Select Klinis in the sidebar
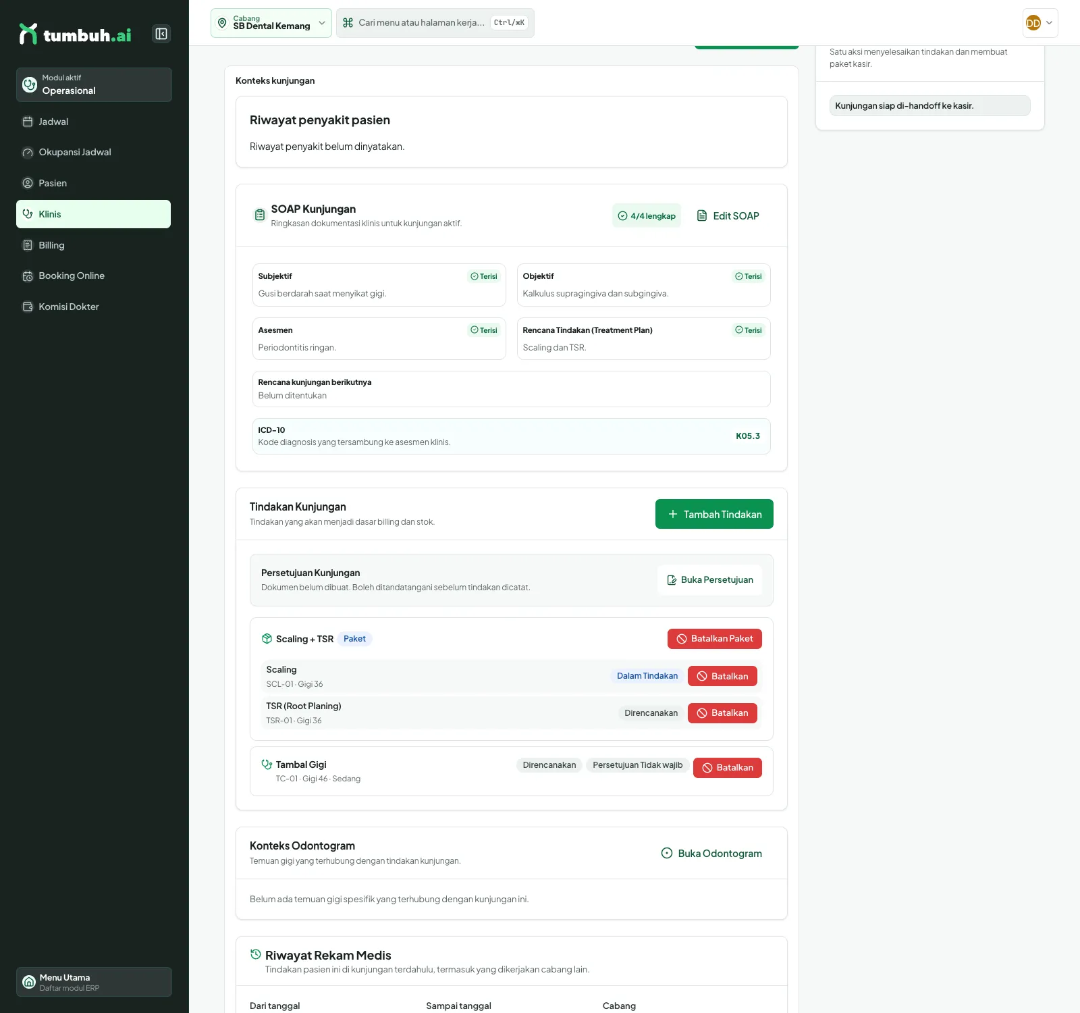Image resolution: width=1080 pixels, height=1013 pixels. pyautogui.click(x=93, y=214)
